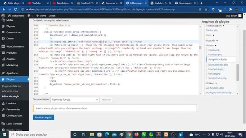
Task: Expand the Walkers folder
Action: pos(211,83)
